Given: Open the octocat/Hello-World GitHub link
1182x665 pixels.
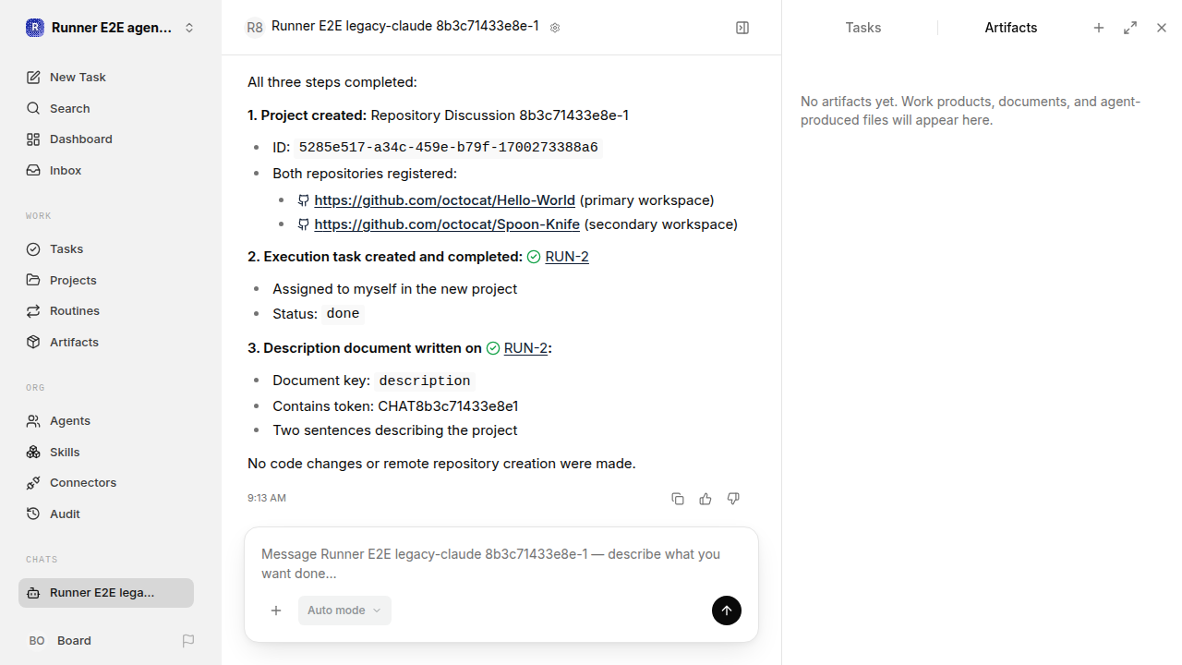Looking at the screenshot, I should click(x=444, y=200).
